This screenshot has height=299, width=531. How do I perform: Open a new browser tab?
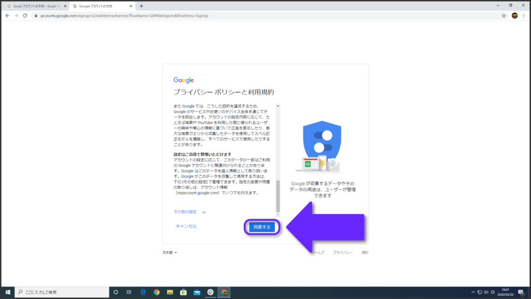(x=141, y=6)
